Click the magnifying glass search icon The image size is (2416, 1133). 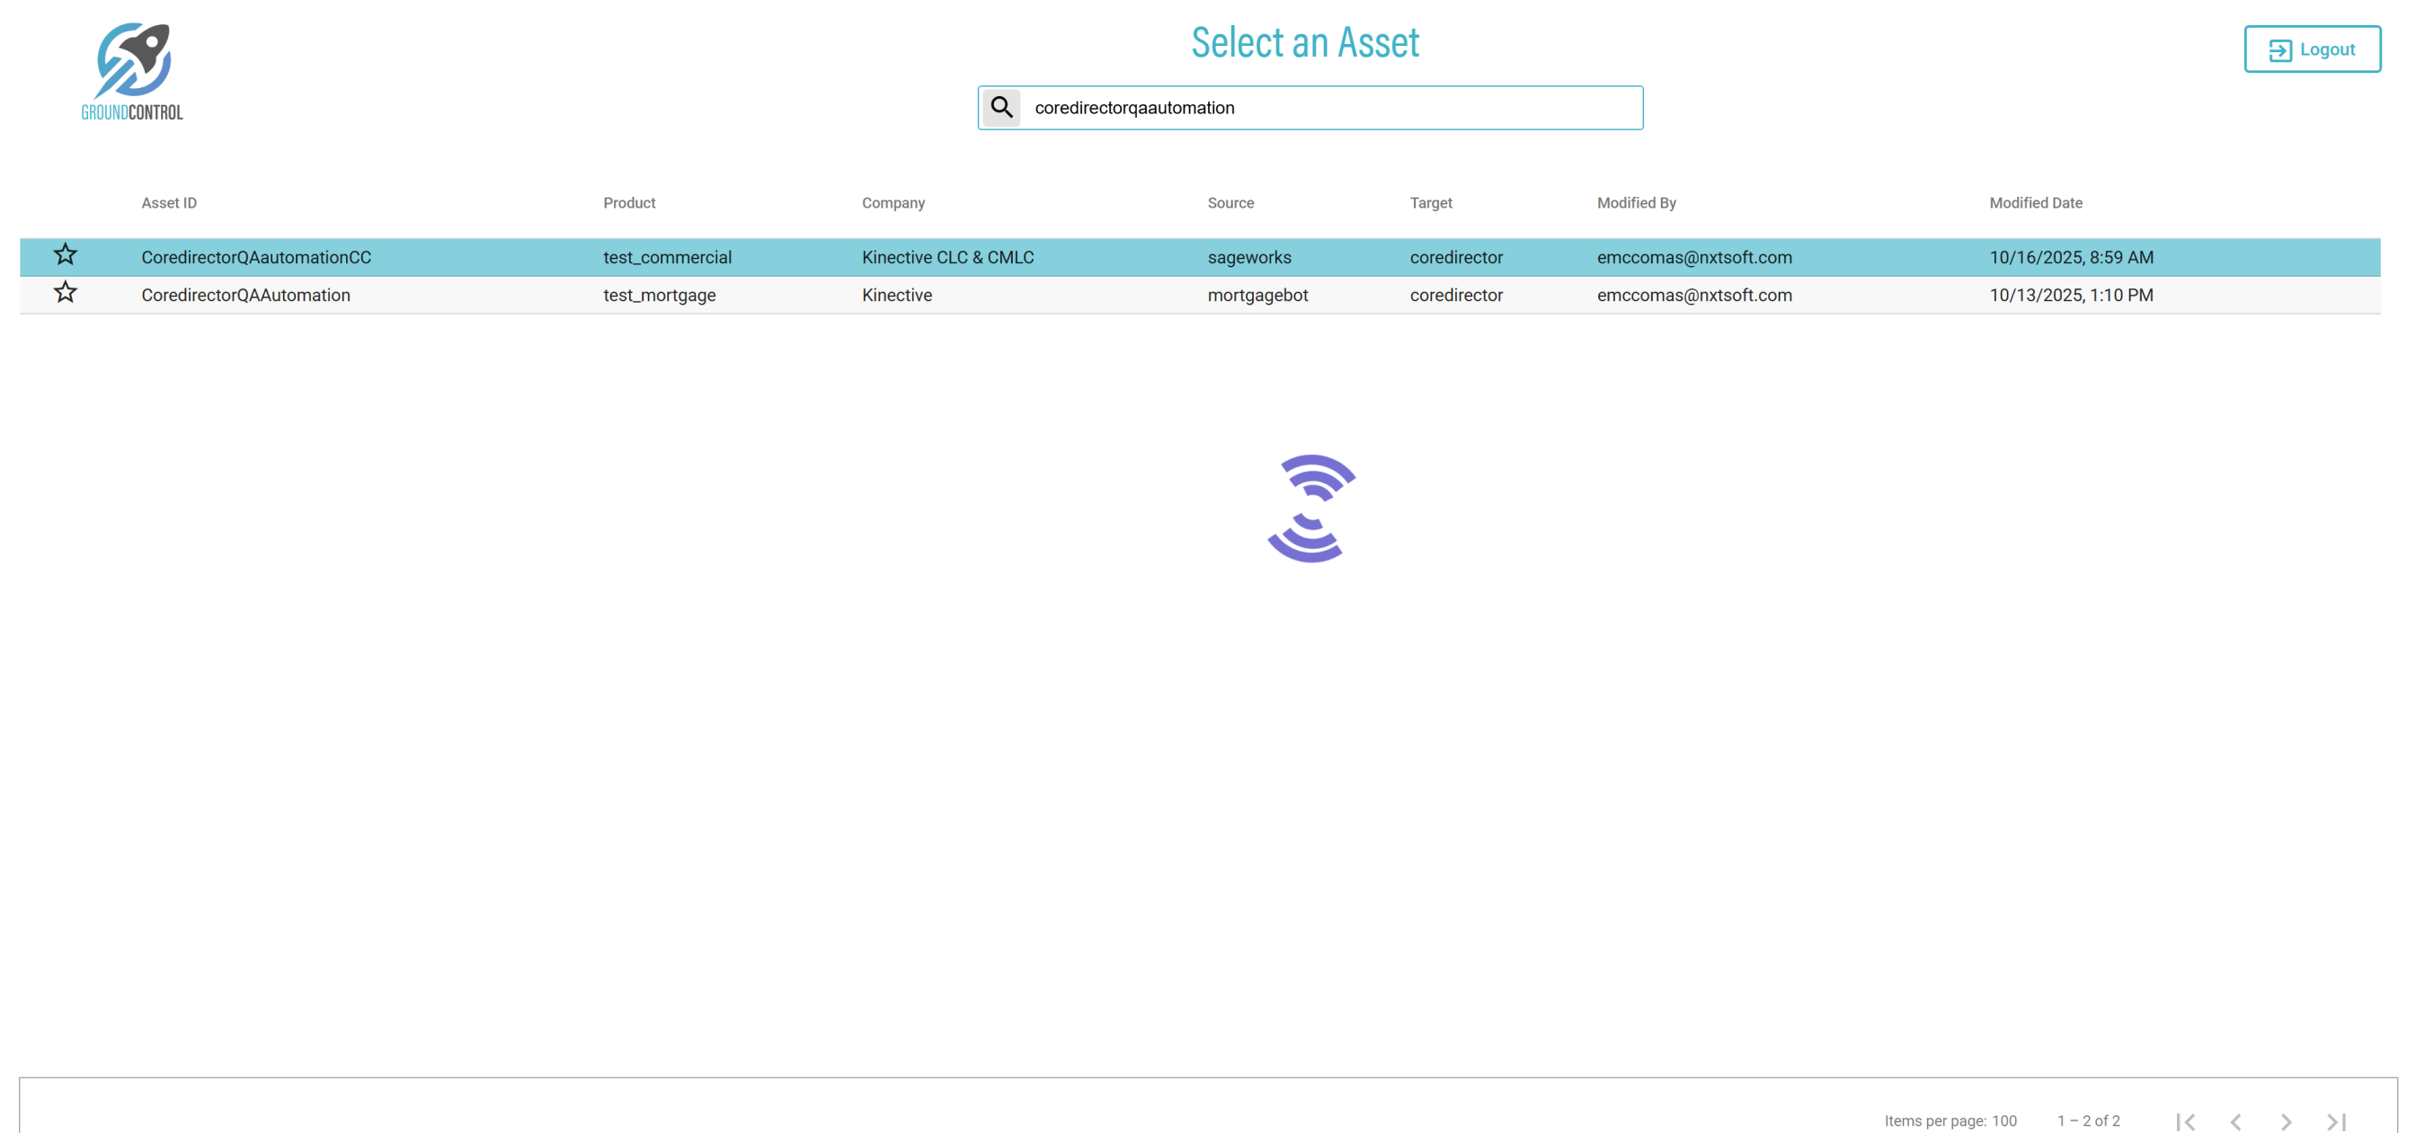(x=1001, y=108)
